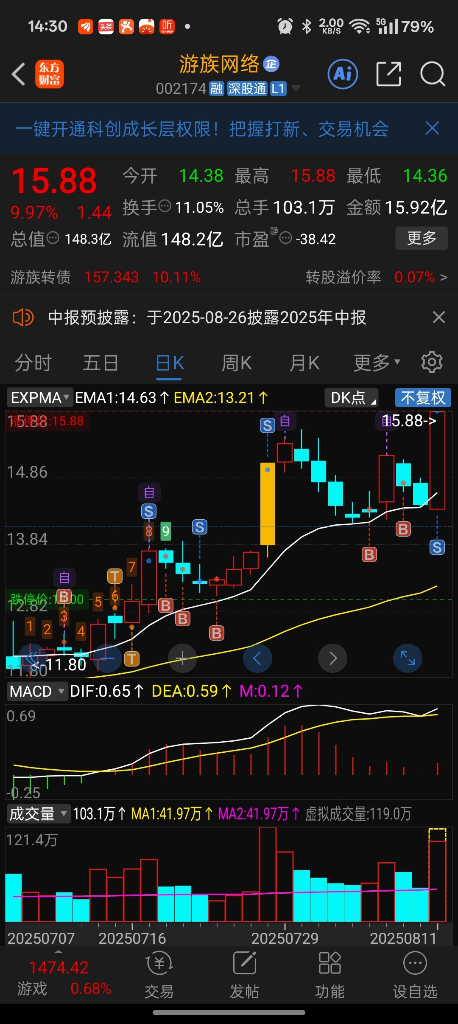Screen dimensions: 458x1024
Task: Open MACD indicator dropdown
Action: (36, 691)
